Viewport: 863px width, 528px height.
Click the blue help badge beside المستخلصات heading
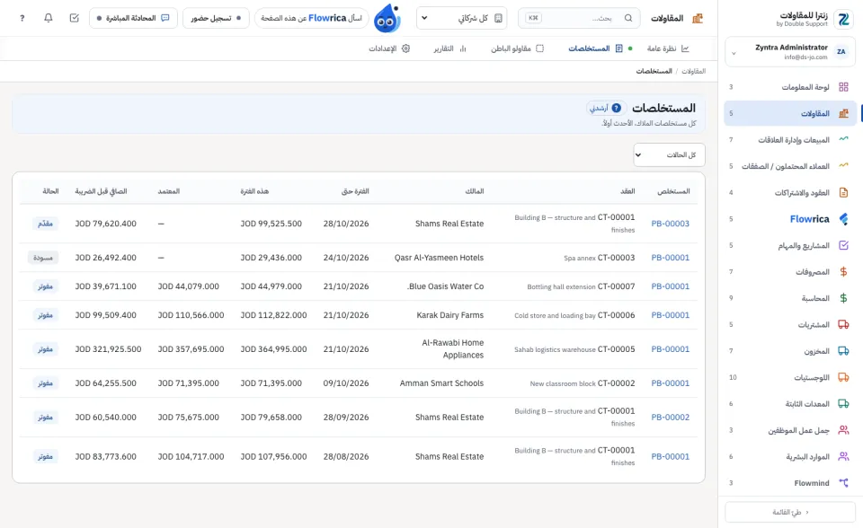click(x=617, y=108)
